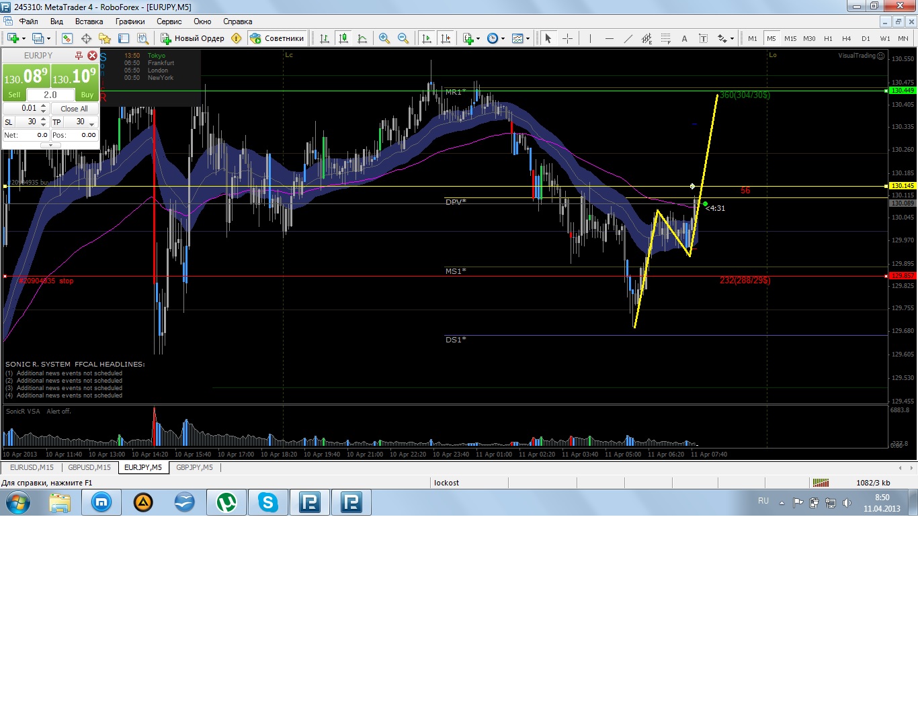The width and height of the screenshot is (918, 707).
Task: Select the vertical line drawing tool
Action: pos(590,38)
